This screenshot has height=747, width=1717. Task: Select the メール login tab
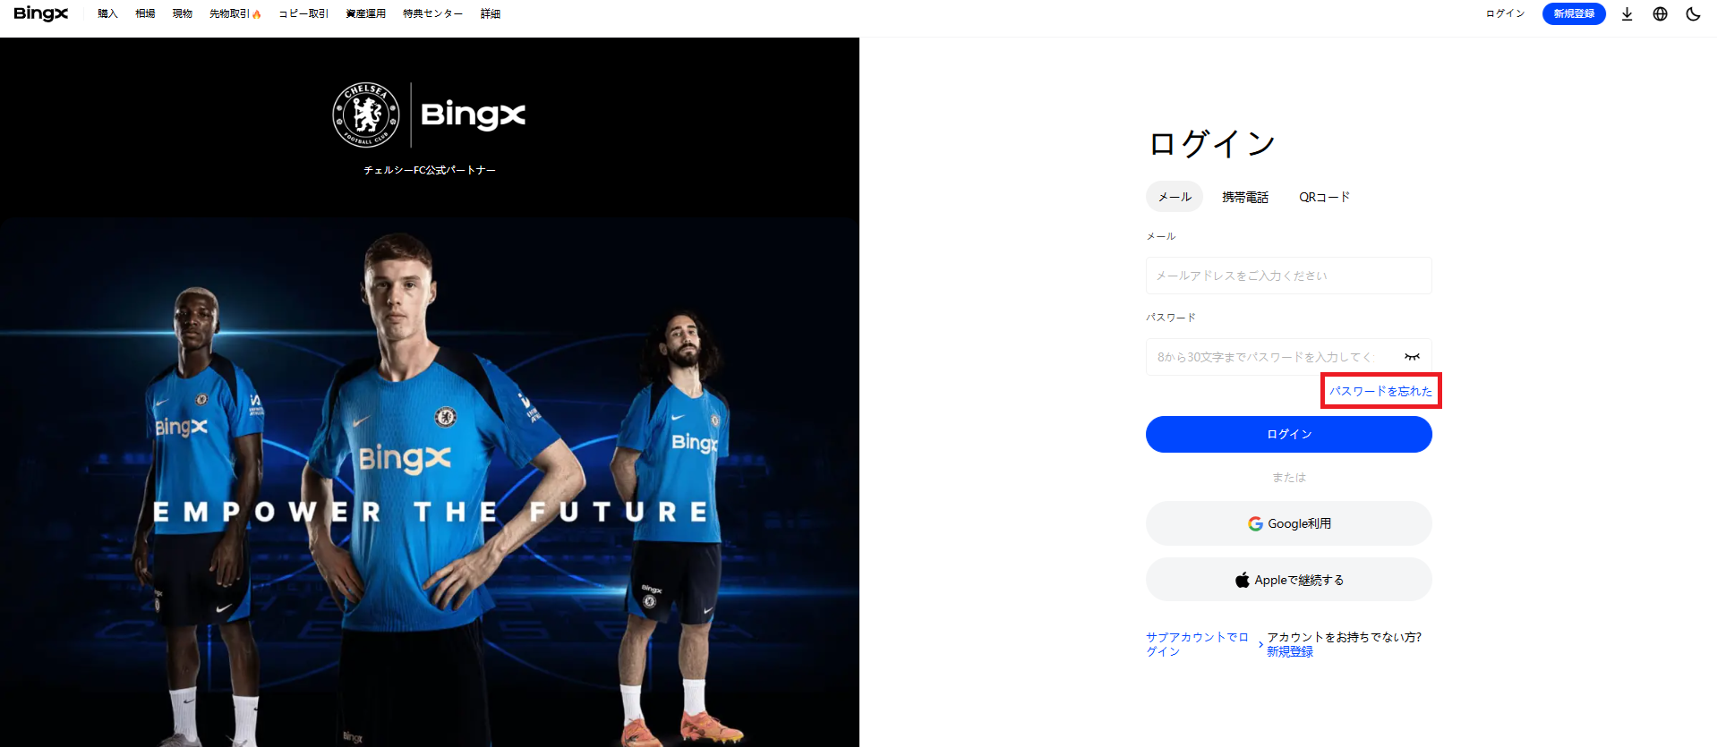1175,197
